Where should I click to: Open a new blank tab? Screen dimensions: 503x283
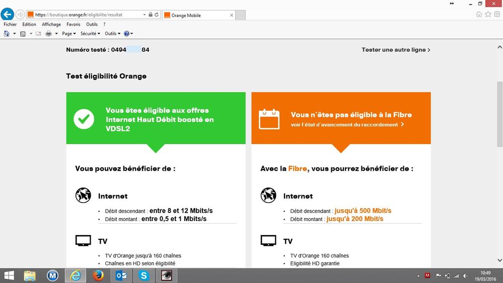coord(241,15)
